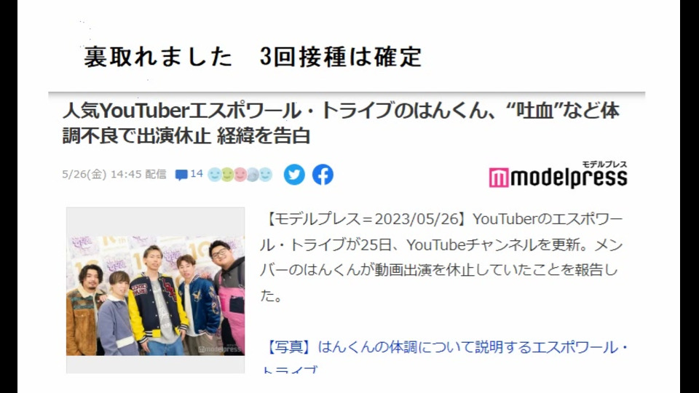Open comments via blue speech bubble icon
Viewport: 699px width, 393px height.
click(x=181, y=175)
